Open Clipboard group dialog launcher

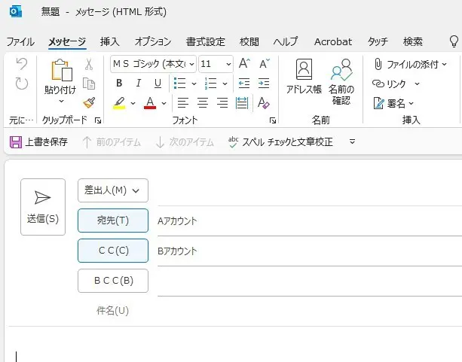[98, 120]
